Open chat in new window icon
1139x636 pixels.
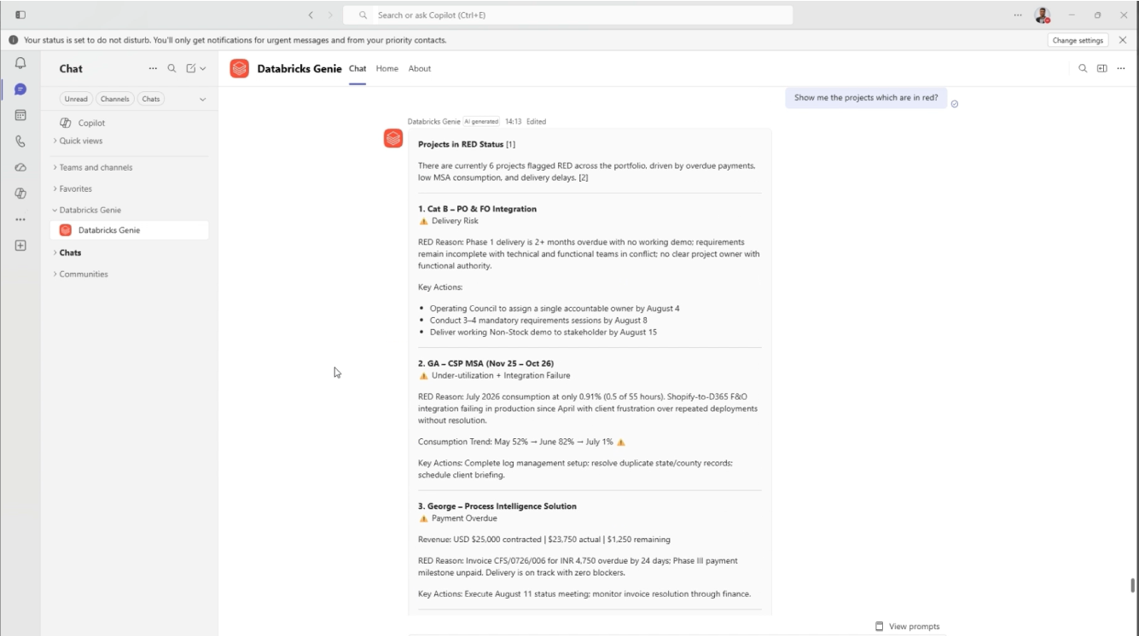coord(1101,68)
